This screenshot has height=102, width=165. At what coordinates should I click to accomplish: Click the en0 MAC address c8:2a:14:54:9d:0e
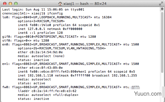point(46,52)
